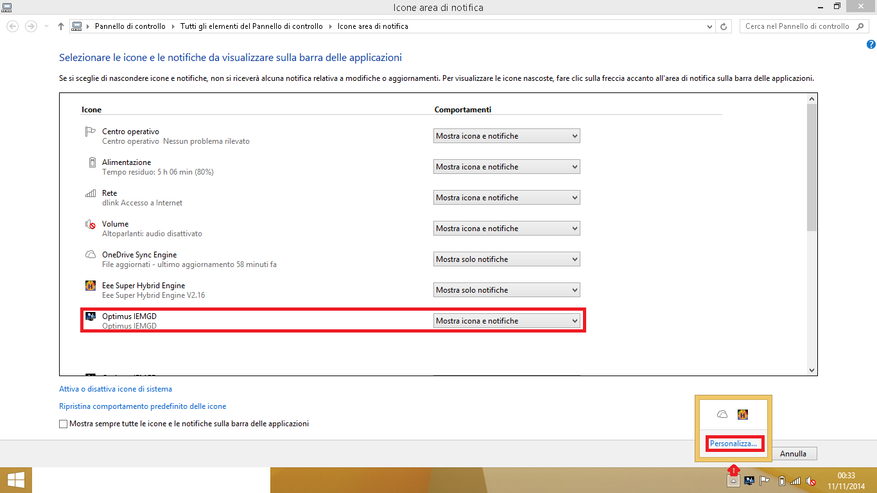Open the Optimus IEMGD behavior dropdown
The height and width of the screenshot is (493, 877).
coord(507,320)
